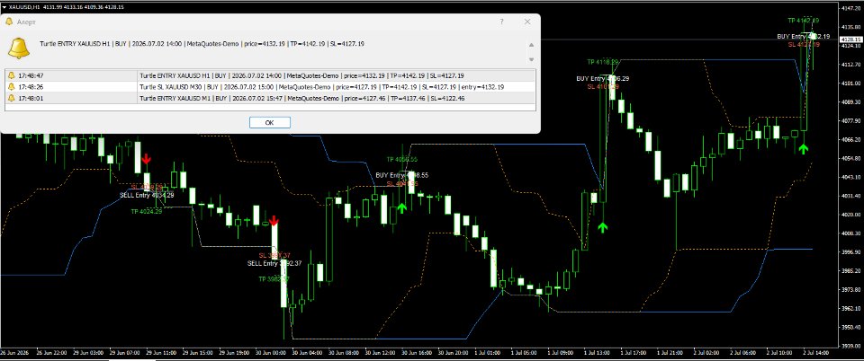The height and width of the screenshot is (361, 864).
Task: Click the 4101.00 level on the price axis
Action: pyautogui.click(x=850, y=84)
